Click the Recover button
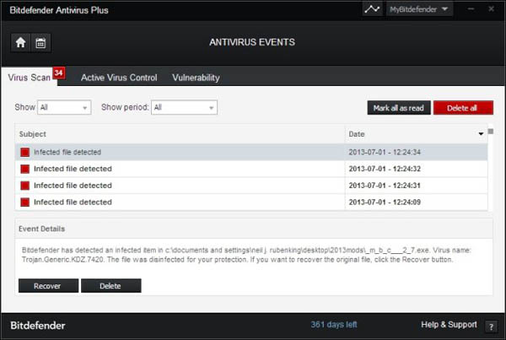The width and height of the screenshot is (506, 340). click(x=48, y=286)
